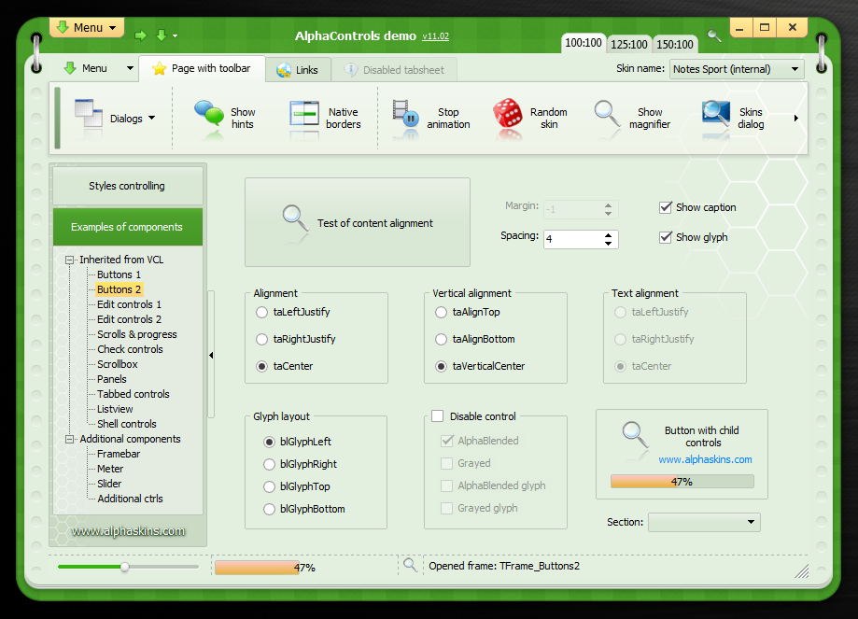The width and height of the screenshot is (858, 619).
Task: Open the www.alphaskins.com link in button
Action: (x=705, y=459)
